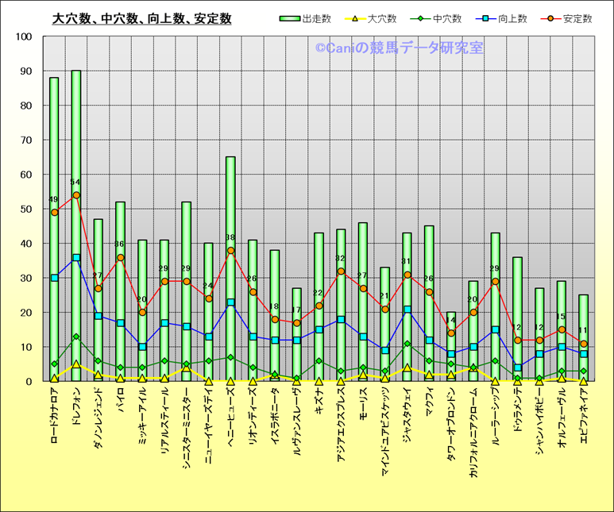614x512 pixels.
Task: Click the orange data point labeled 38
Action: click(x=230, y=251)
